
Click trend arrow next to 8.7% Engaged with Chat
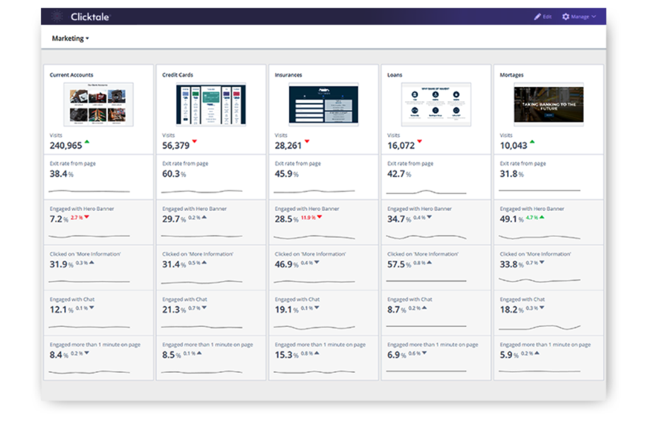425,307
